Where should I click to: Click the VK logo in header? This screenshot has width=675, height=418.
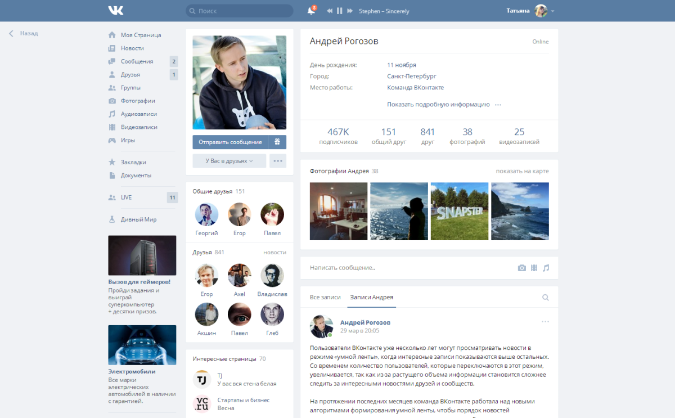point(115,11)
